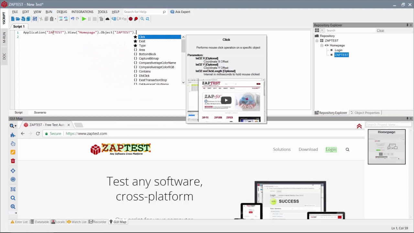
Task: Click the find-and-replace magnifier toolbar icon
Action: coord(147,19)
